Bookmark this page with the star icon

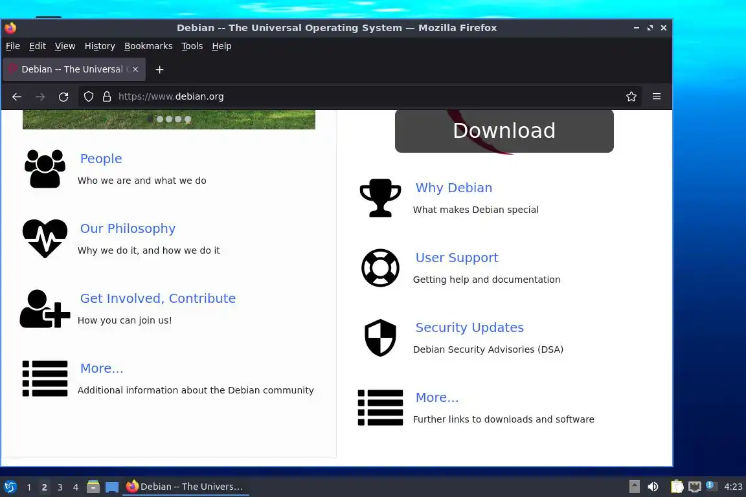pos(631,96)
